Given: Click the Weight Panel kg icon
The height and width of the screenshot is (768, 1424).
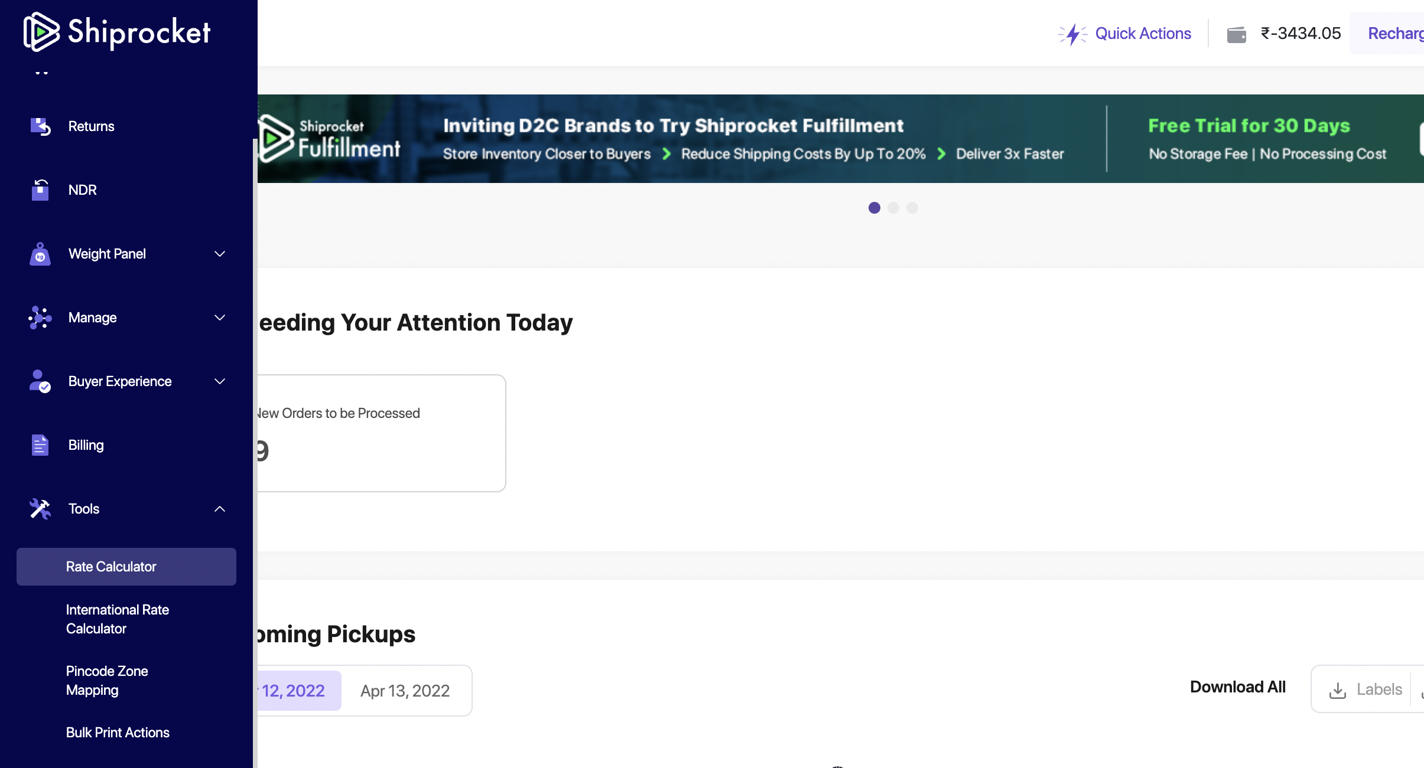Looking at the screenshot, I should [x=40, y=254].
